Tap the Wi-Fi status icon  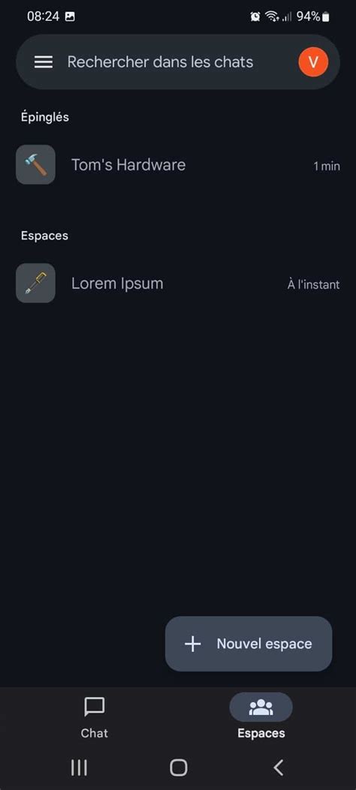[x=273, y=17]
